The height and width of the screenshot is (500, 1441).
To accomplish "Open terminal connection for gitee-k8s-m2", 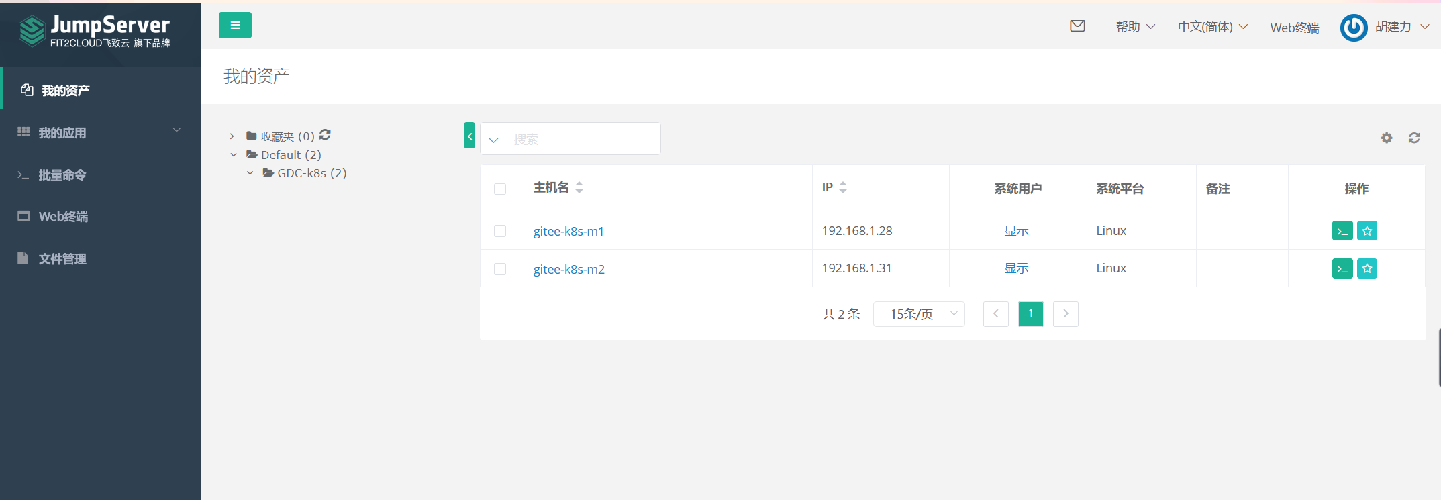I will pos(1342,268).
